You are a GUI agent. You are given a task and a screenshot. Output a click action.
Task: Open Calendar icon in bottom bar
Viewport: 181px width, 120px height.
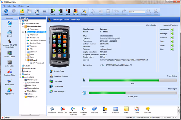[x=116, y=110]
